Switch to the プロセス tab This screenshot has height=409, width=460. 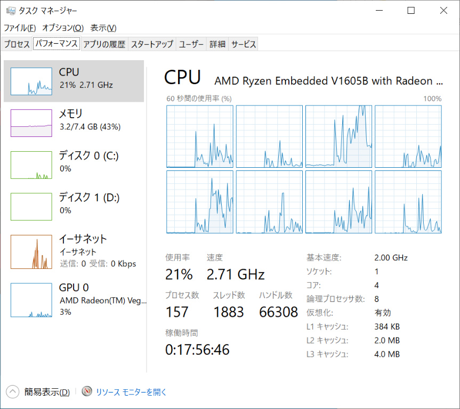(x=17, y=44)
